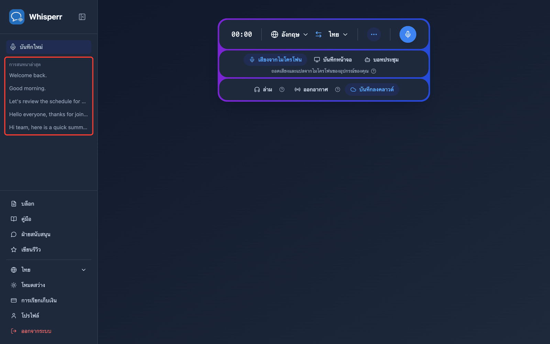
Task: Collapse the sidebar panel icon
Action: coord(82,17)
